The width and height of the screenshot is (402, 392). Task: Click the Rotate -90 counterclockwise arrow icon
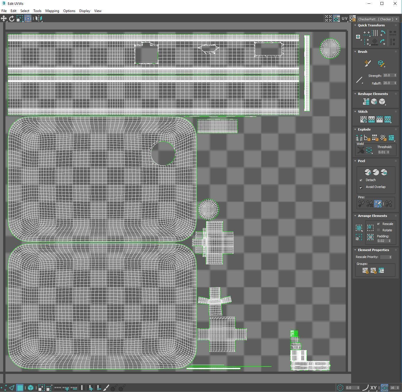coord(382,33)
